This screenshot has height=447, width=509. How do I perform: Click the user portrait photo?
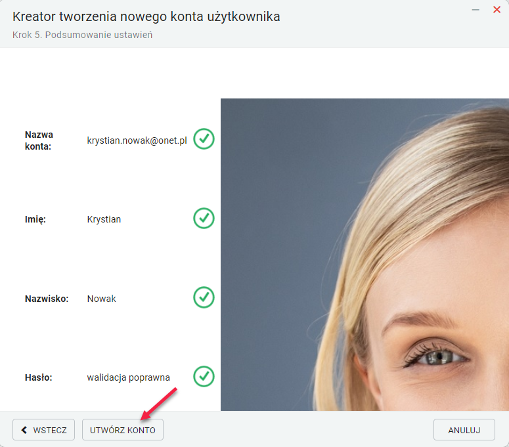(x=365, y=255)
